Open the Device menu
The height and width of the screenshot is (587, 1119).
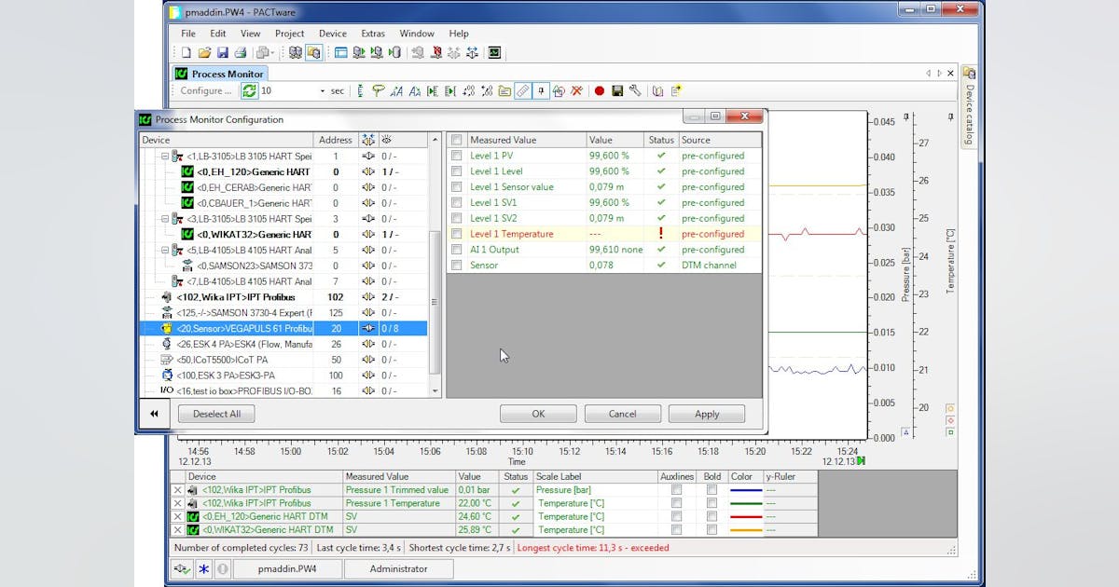[x=332, y=33]
